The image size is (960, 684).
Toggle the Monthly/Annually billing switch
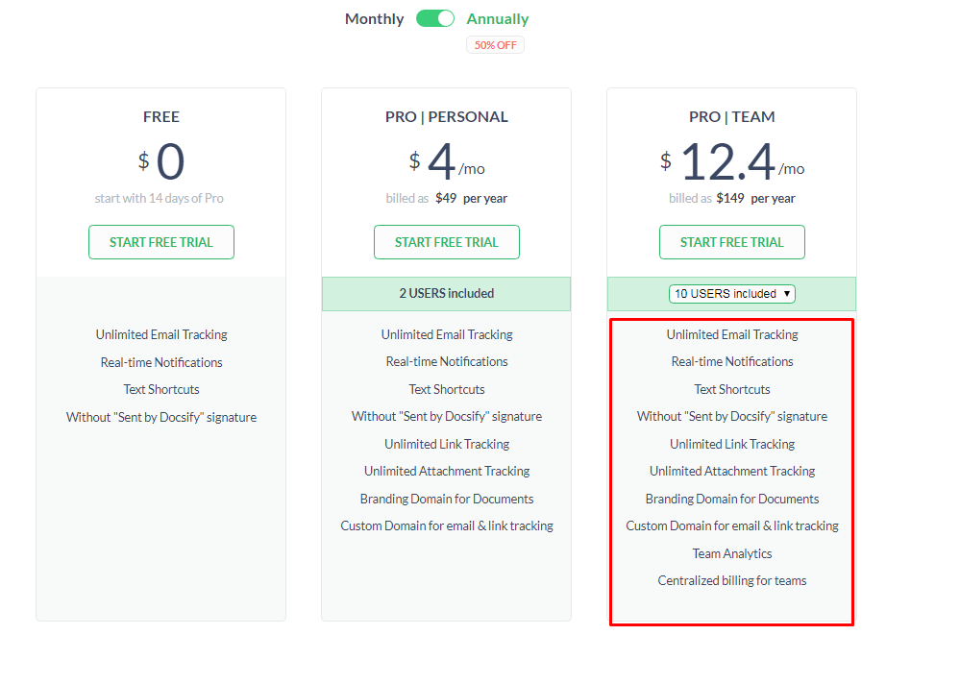[x=434, y=19]
